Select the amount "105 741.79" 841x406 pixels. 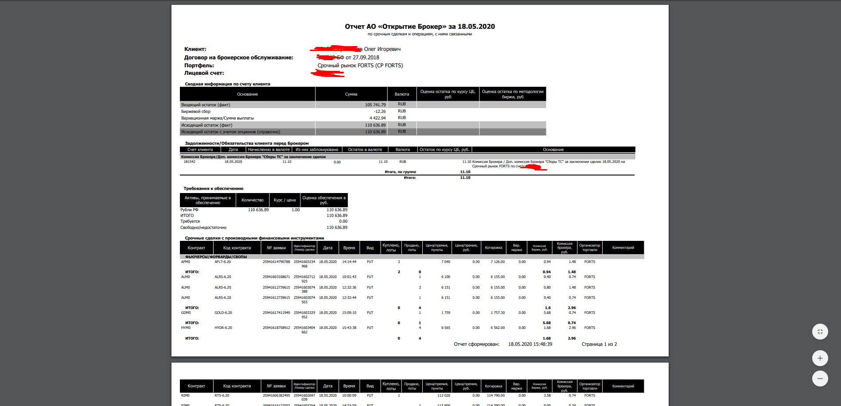[375, 105]
